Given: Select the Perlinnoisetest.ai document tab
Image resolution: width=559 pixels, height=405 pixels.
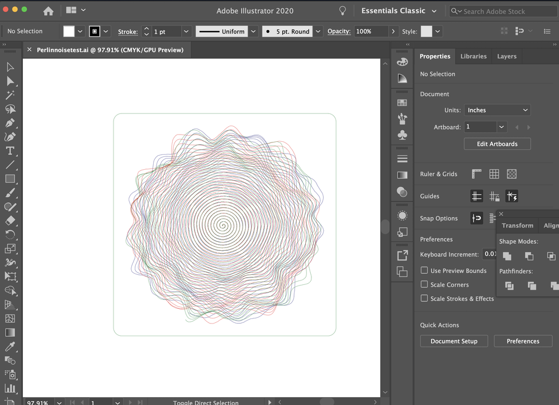Looking at the screenshot, I should (110, 50).
